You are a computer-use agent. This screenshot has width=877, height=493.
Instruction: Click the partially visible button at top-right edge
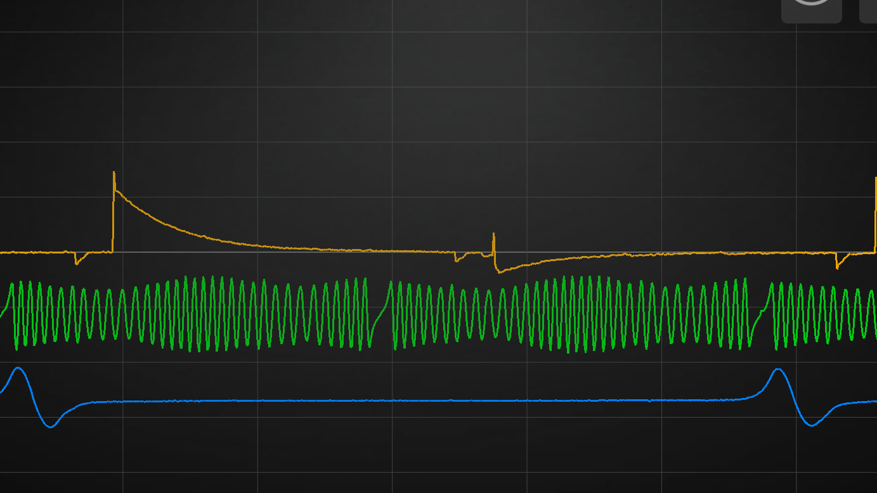pos(868,10)
